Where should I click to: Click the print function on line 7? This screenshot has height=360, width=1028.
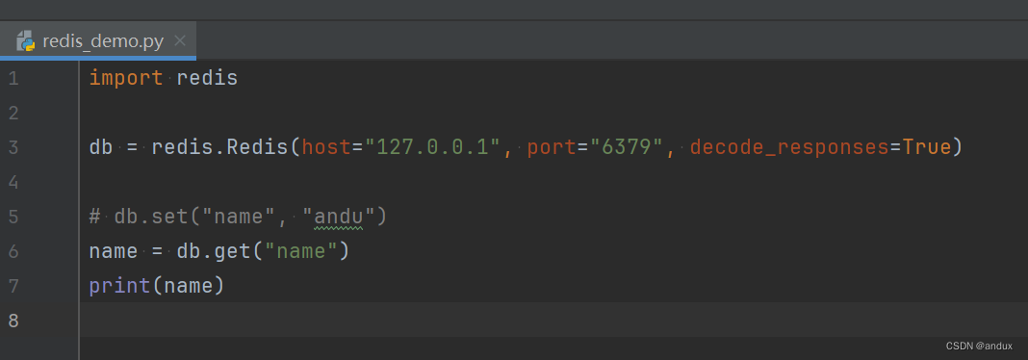click(119, 287)
